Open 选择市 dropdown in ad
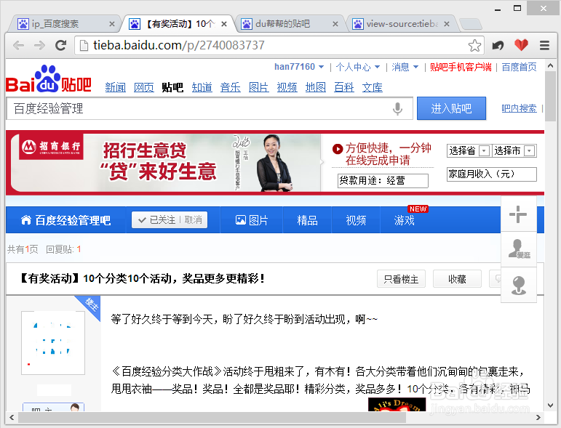Image resolution: width=561 pixels, height=428 pixels. pos(514,150)
